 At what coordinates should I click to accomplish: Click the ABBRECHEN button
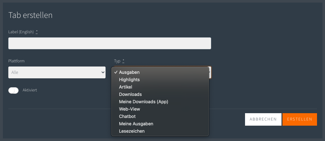(263, 119)
